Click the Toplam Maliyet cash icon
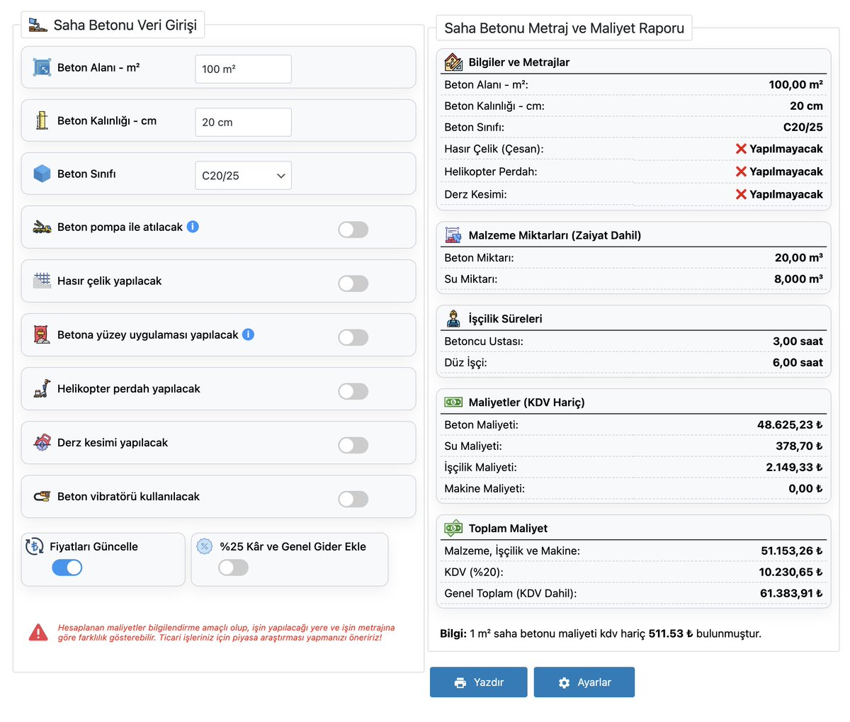Screen dimensions: 850x722 tap(453, 529)
